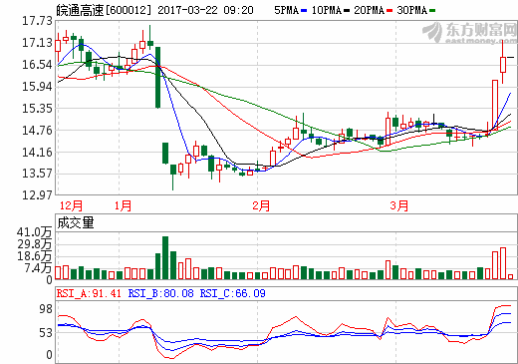Click the 29.8万 volume axis label
518x364 pixels.
(x=35, y=244)
